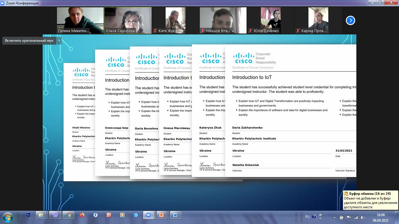Click the student name Daria Zakharchenko

tap(247, 127)
